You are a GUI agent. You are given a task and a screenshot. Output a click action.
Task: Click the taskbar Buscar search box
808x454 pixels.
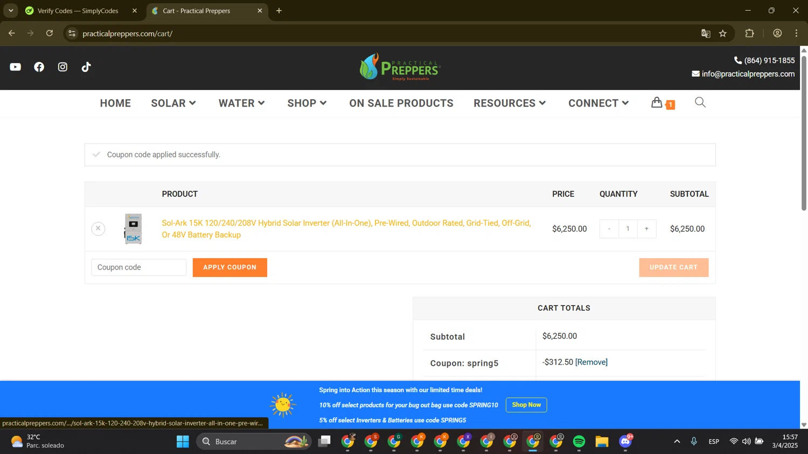[x=254, y=442]
